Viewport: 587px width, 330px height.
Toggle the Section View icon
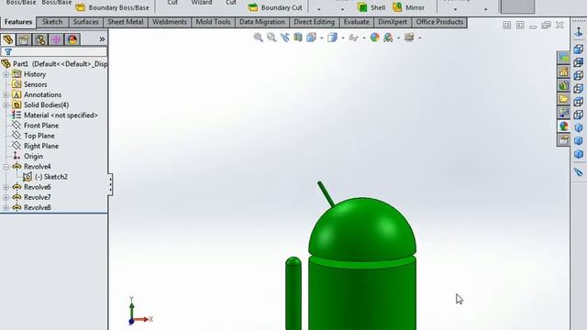[x=298, y=38]
